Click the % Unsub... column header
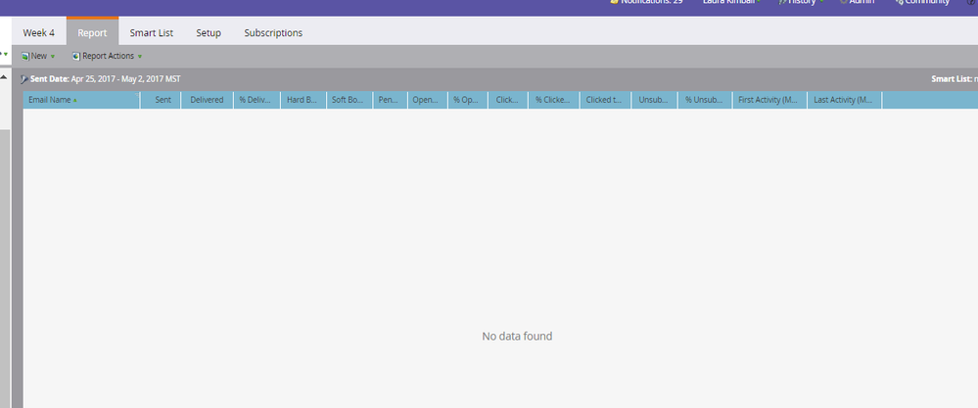 click(x=704, y=100)
